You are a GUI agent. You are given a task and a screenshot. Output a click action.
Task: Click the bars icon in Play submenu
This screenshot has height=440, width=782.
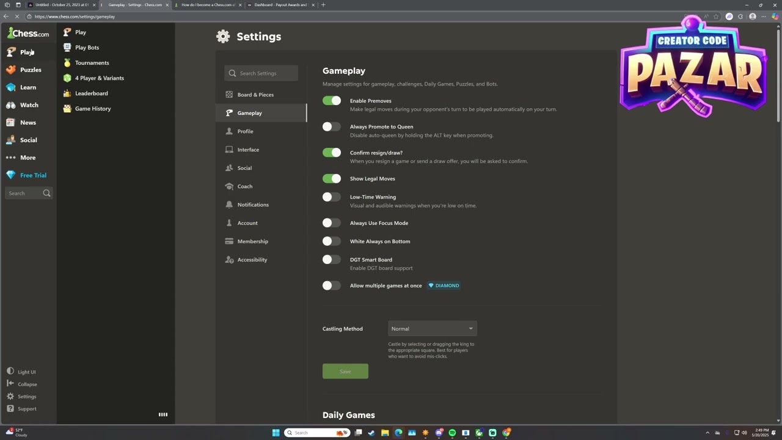pyautogui.click(x=163, y=414)
